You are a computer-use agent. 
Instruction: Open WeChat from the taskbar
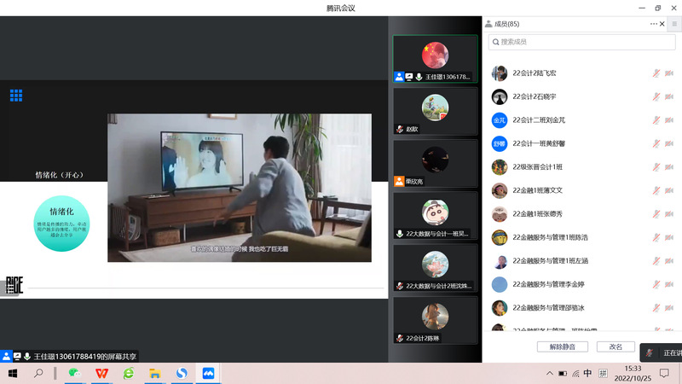point(75,373)
